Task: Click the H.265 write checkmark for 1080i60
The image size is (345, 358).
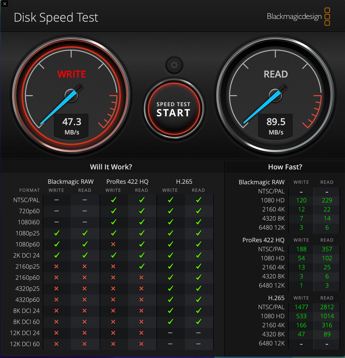Action: (x=170, y=222)
